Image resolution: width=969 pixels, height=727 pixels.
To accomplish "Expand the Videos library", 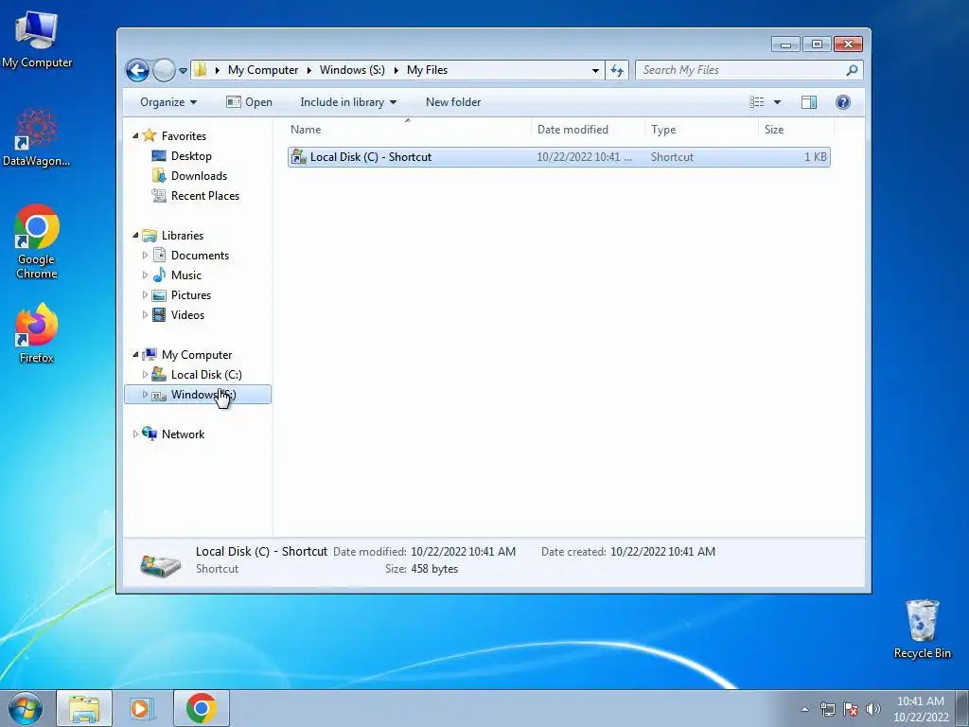I will [x=145, y=314].
